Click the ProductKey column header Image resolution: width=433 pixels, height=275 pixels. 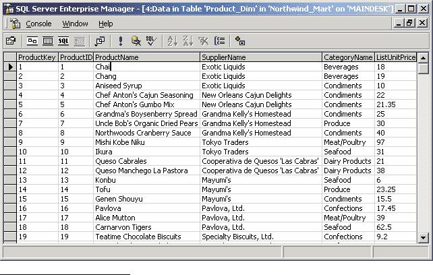(x=37, y=57)
